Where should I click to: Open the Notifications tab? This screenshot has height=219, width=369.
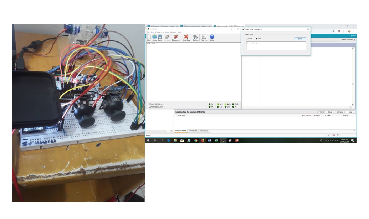(204, 131)
